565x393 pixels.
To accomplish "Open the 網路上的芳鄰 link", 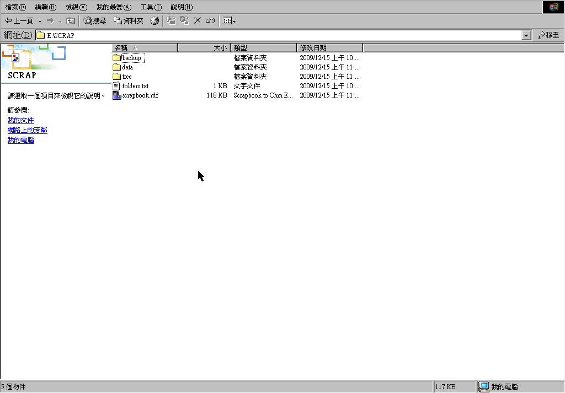I will coord(28,130).
